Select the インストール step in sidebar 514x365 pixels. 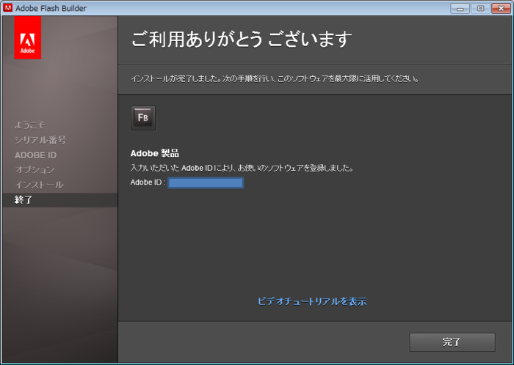[x=39, y=185]
